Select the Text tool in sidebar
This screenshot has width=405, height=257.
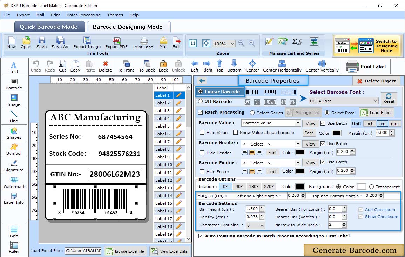point(14,68)
